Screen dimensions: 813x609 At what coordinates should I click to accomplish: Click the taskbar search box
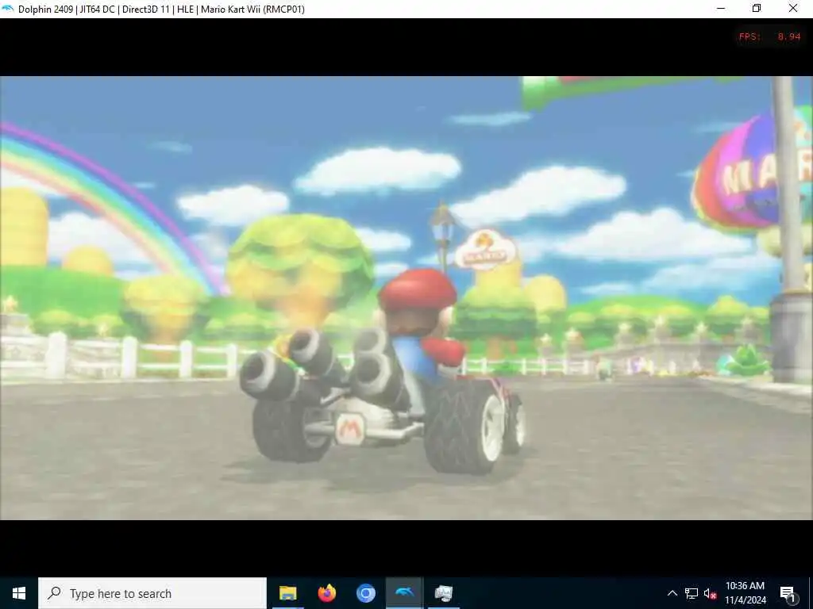152,593
